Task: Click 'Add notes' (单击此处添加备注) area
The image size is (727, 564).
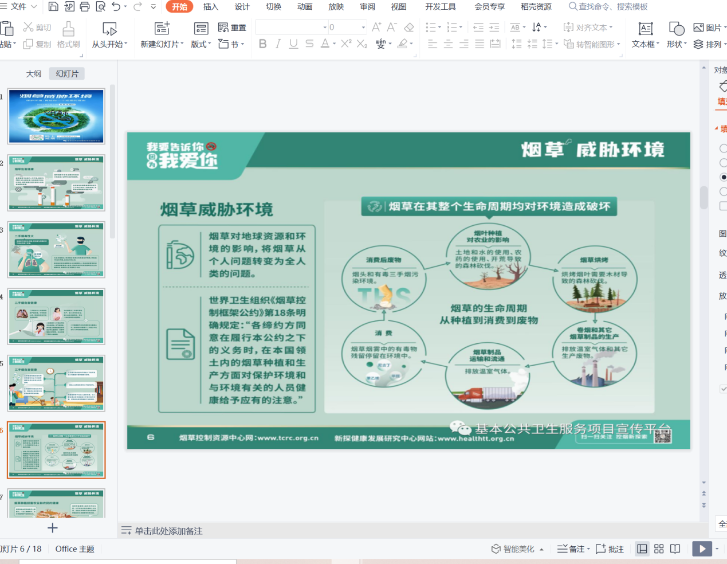Action: pyautogui.click(x=168, y=531)
